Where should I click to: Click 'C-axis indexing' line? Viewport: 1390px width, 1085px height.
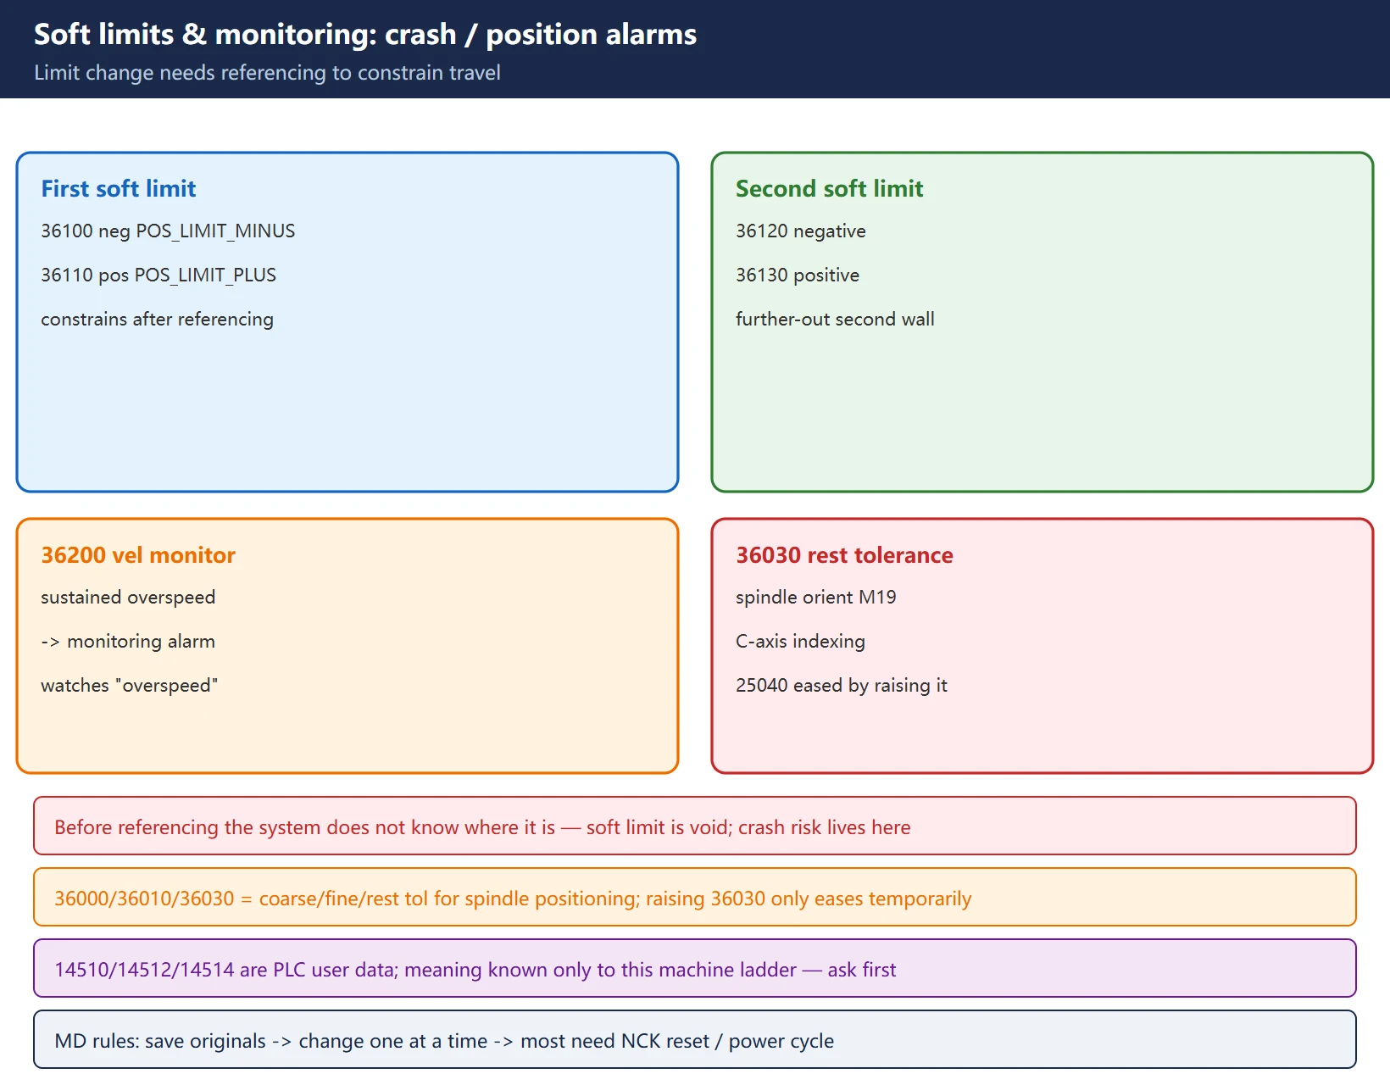pyautogui.click(x=800, y=641)
